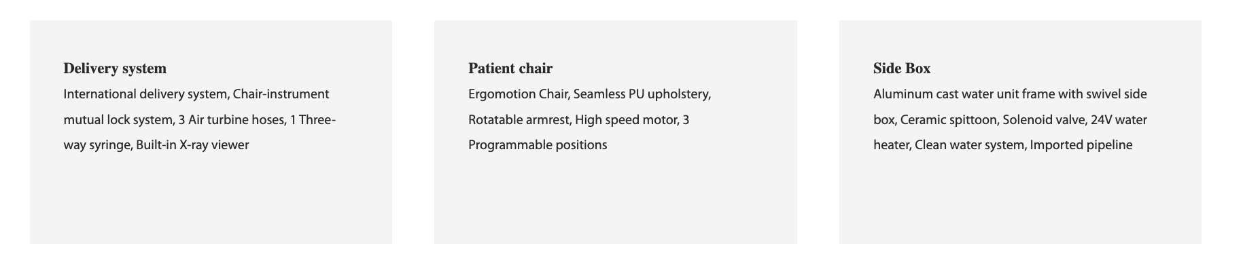Click the "3 Air turbine hoses" text

231,120
